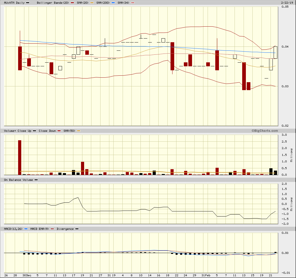
Task: Click the red Close Down legend swatch
Action: pos(59,131)
